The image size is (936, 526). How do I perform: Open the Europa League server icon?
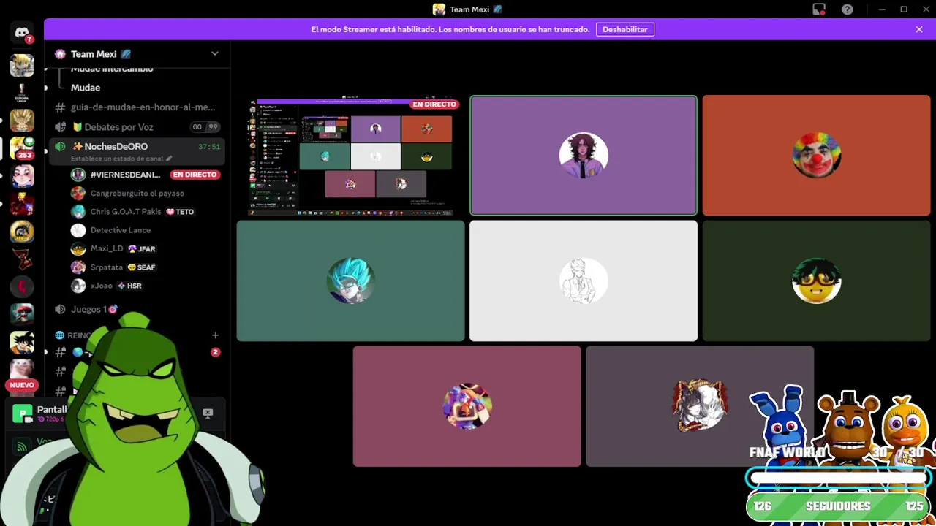pos(22,92)
